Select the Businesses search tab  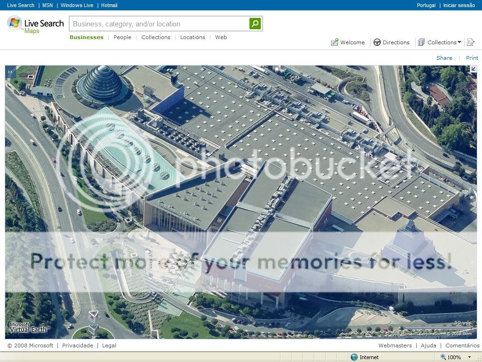click(87, 37)
